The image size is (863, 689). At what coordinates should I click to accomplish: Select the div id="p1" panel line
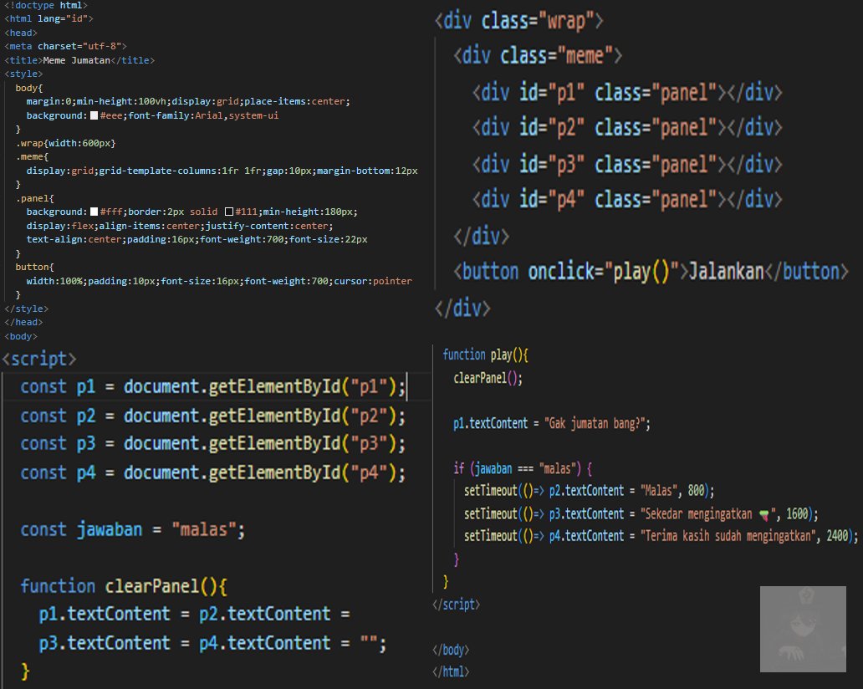[x=627, y=93]
